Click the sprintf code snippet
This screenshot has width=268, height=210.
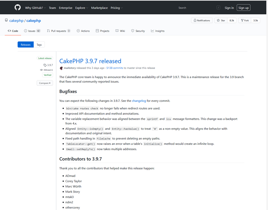point(152,119)
